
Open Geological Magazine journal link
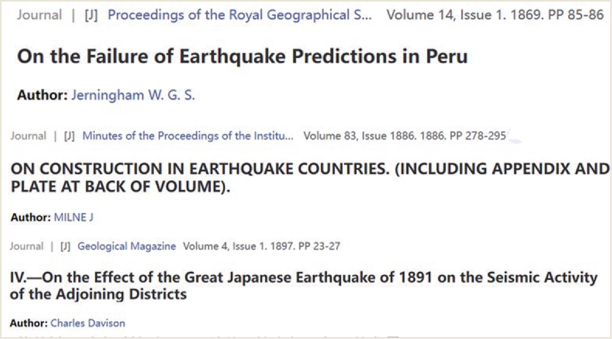pyautogui.click(x=126, y=246)
